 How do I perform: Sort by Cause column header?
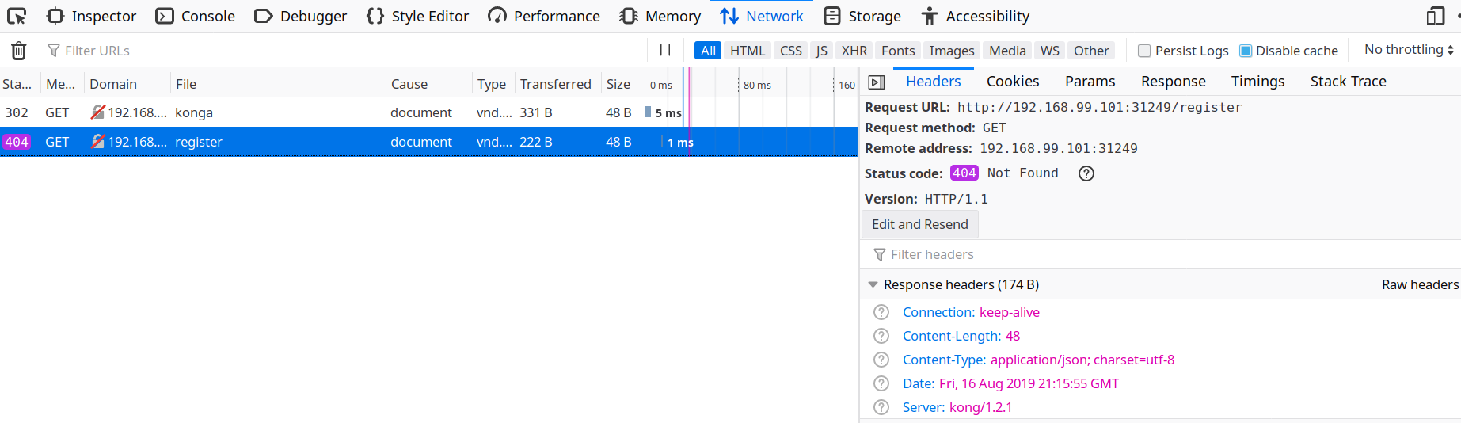[x=428, y=84]
